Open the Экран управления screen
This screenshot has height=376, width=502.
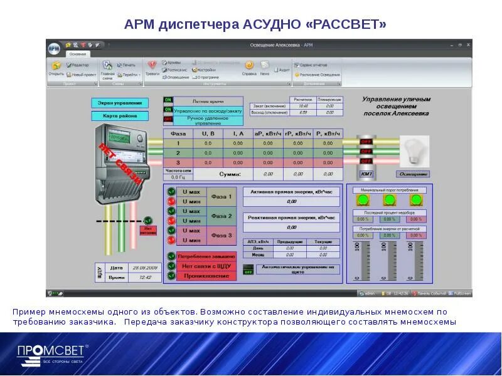(x=120, y=103)
